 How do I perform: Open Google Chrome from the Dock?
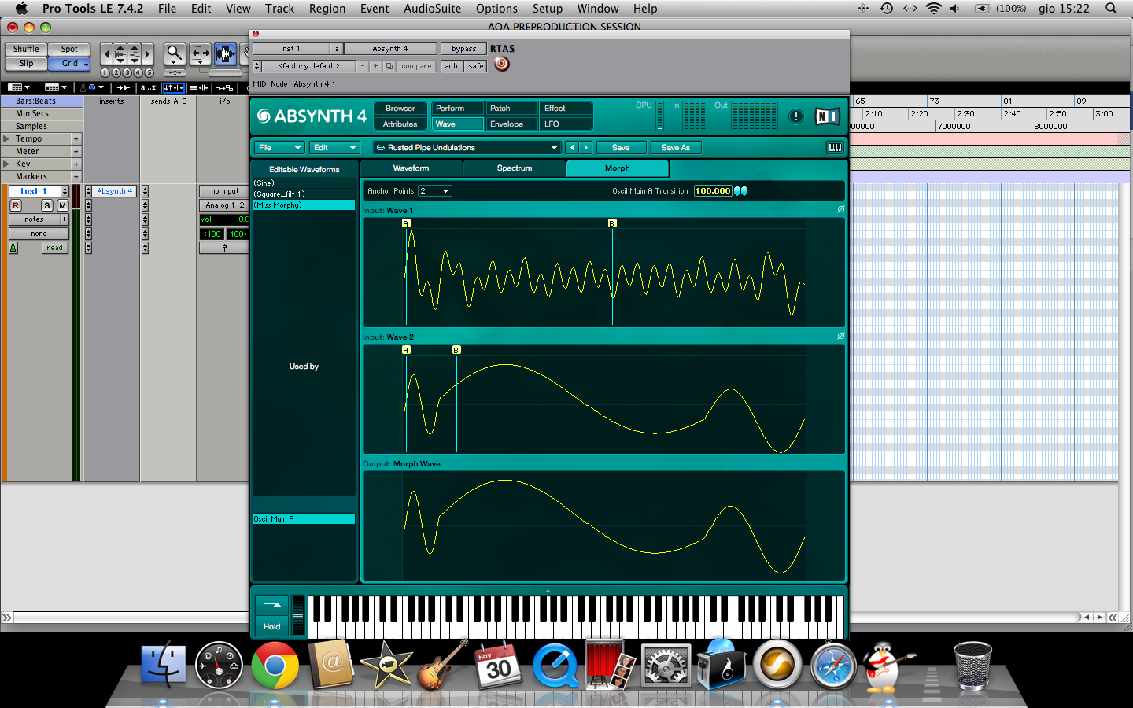pyautogui.click(x=275, y=666)
